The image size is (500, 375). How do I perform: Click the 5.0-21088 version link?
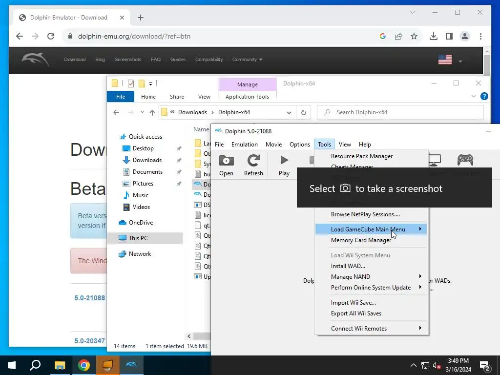pyautogui.click(x=90, y=298)
